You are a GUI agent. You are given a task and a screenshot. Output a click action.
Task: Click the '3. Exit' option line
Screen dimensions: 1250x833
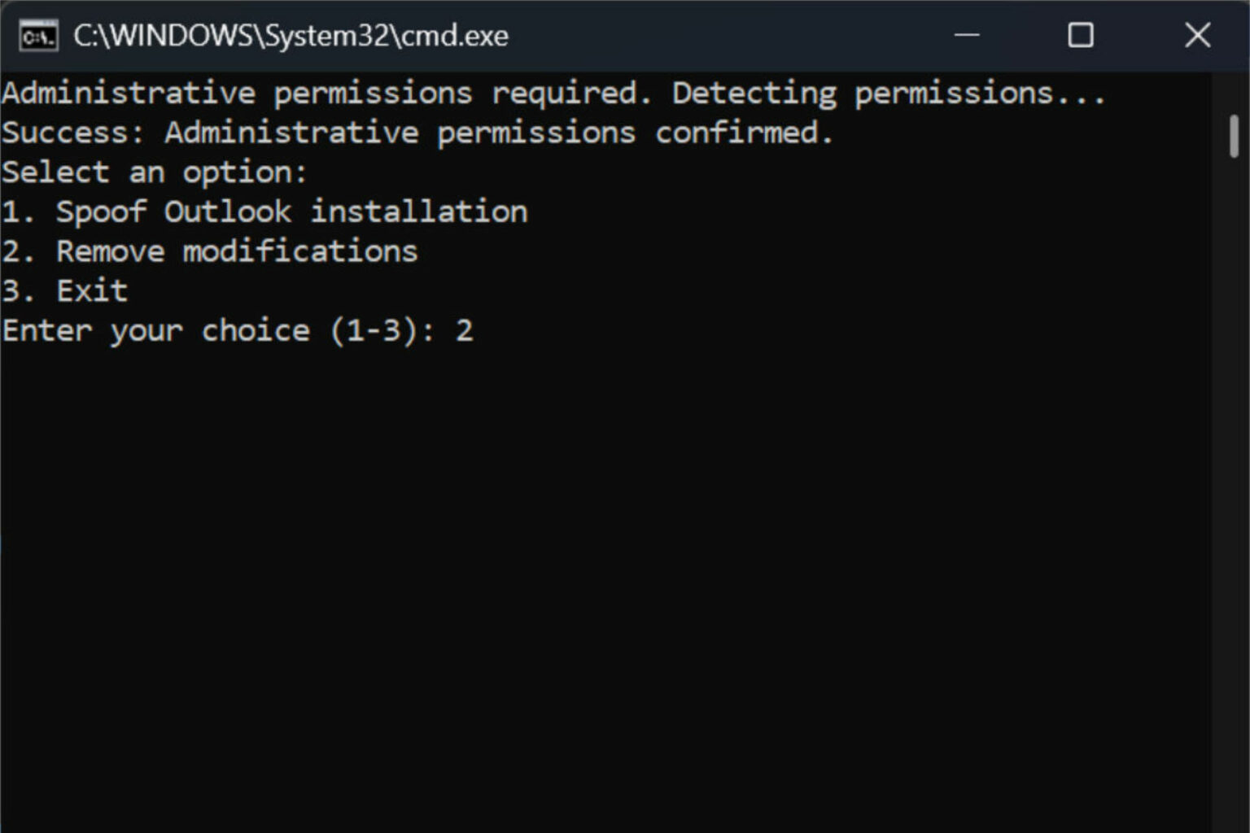[65, 290]
